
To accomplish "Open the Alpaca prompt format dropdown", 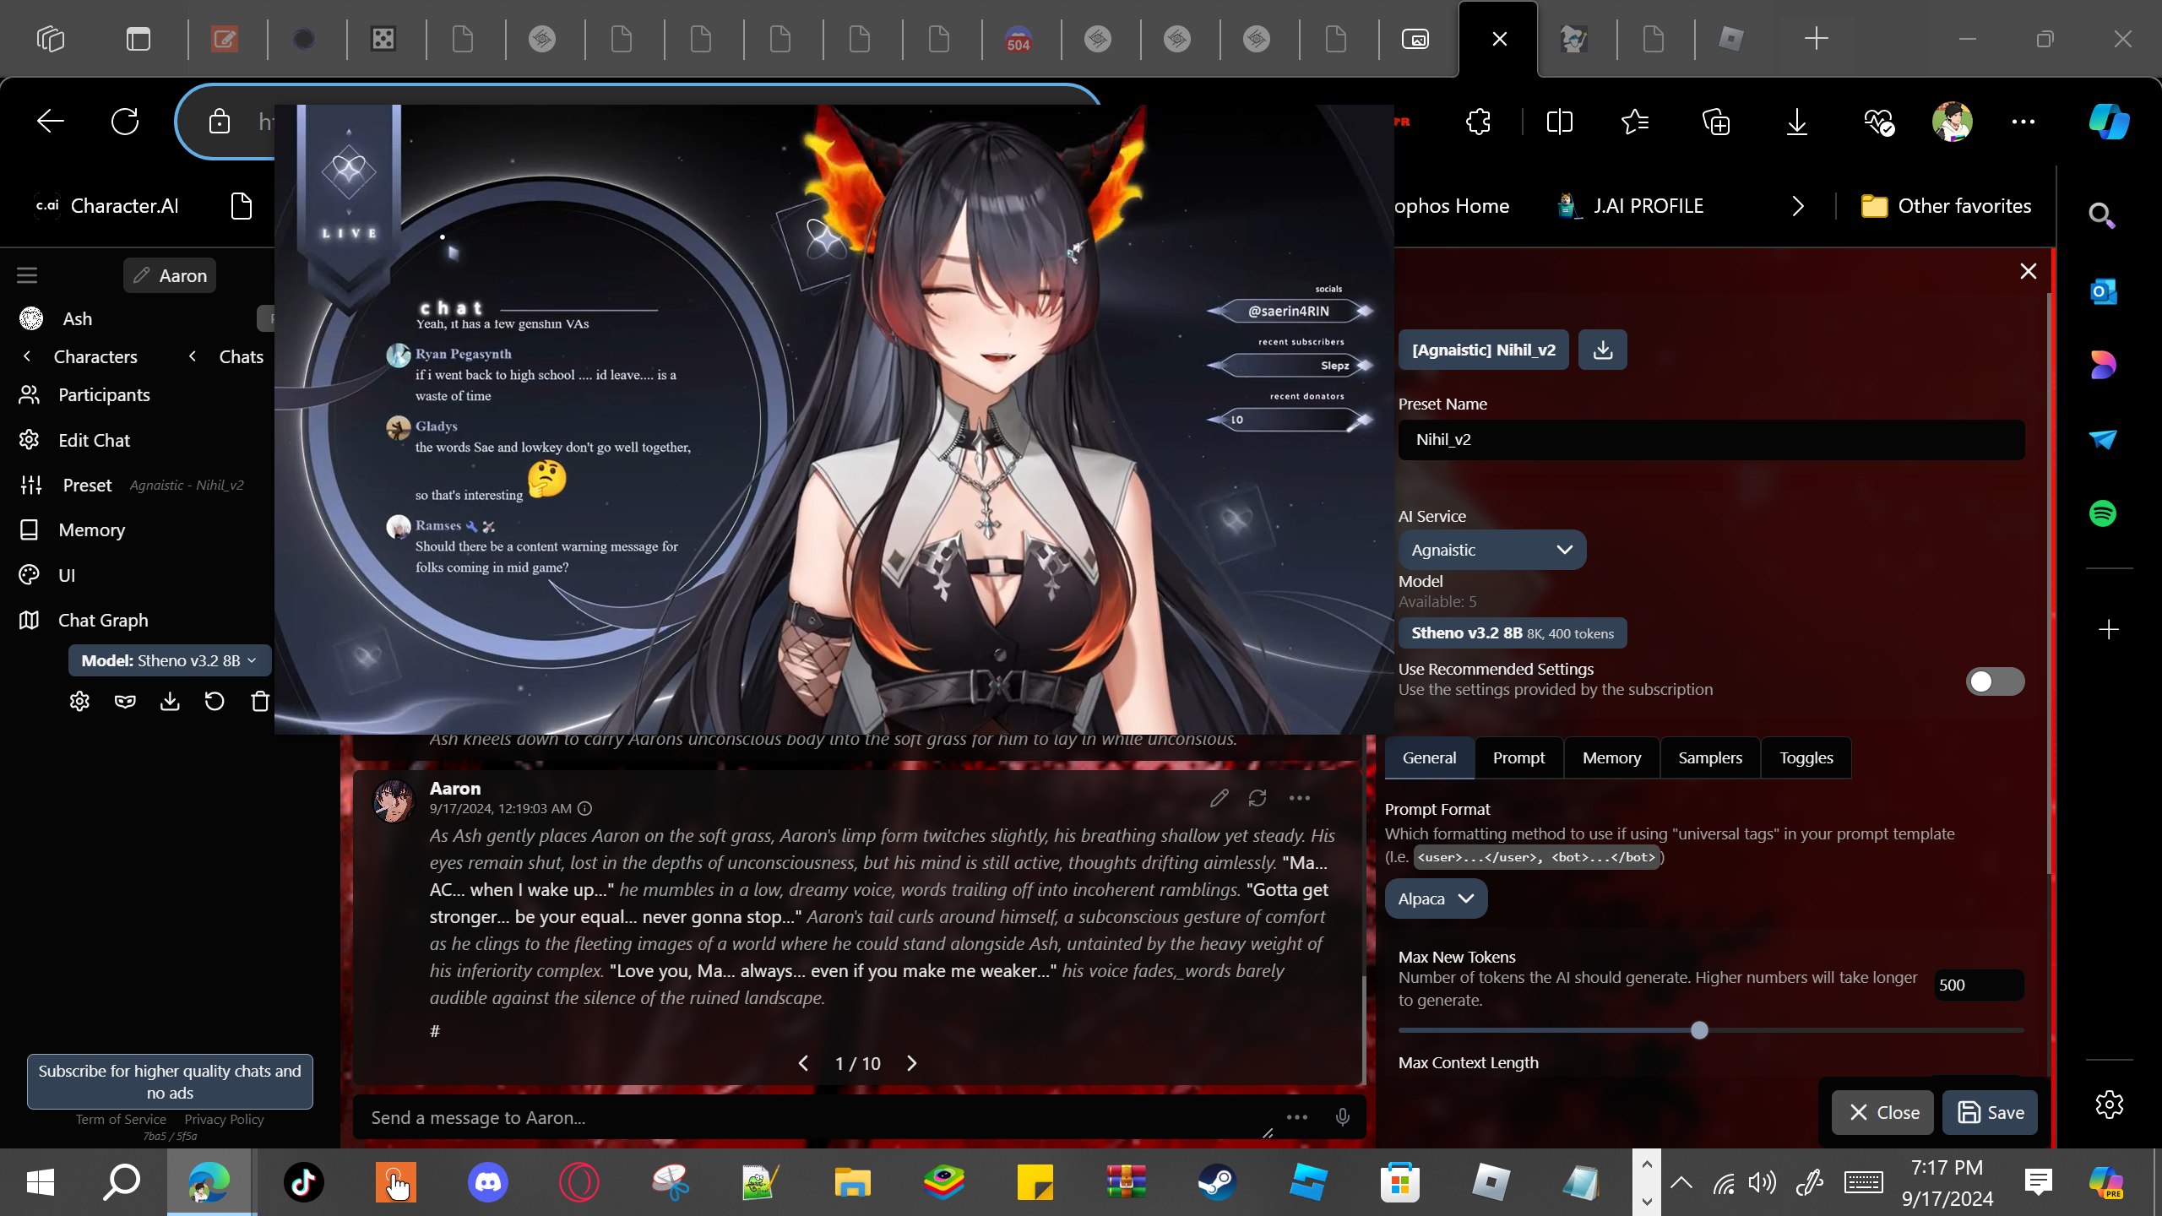I will pos(1436,898).
